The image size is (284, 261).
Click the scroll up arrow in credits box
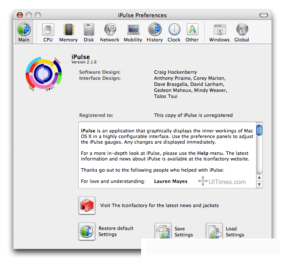click(259, 177)
